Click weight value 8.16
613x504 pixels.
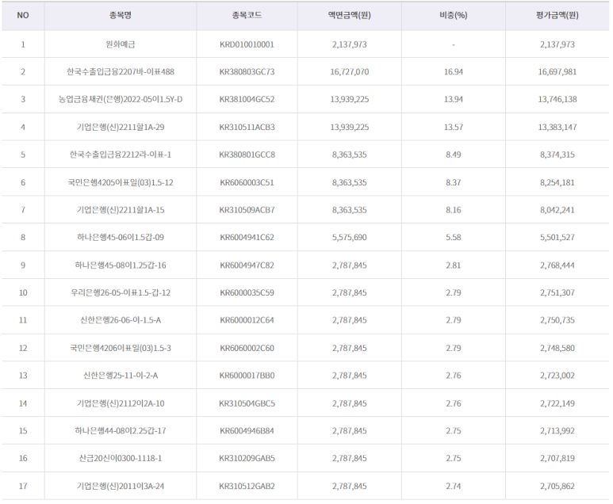click(454, 210)
